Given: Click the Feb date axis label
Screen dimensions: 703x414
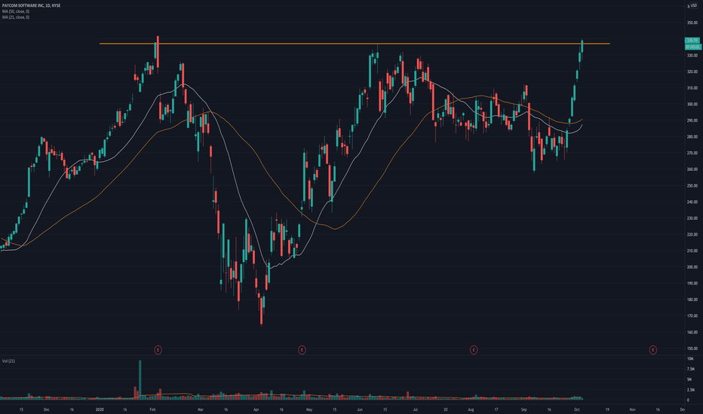Looking at the screenshot, I should tap(152, 409).
